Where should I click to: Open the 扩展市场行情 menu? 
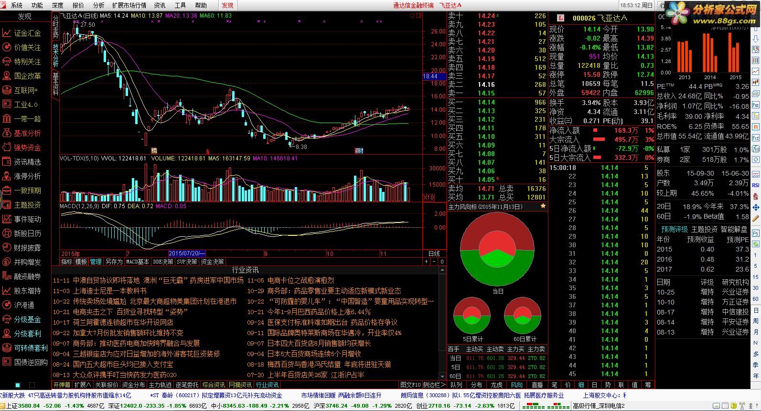pos(129,5)
